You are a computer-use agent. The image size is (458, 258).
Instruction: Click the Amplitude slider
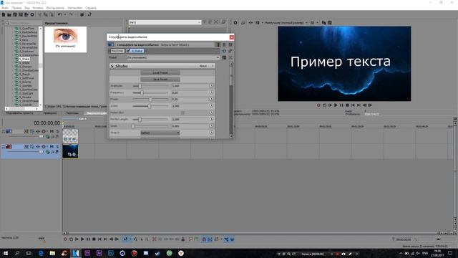[150, 86]
